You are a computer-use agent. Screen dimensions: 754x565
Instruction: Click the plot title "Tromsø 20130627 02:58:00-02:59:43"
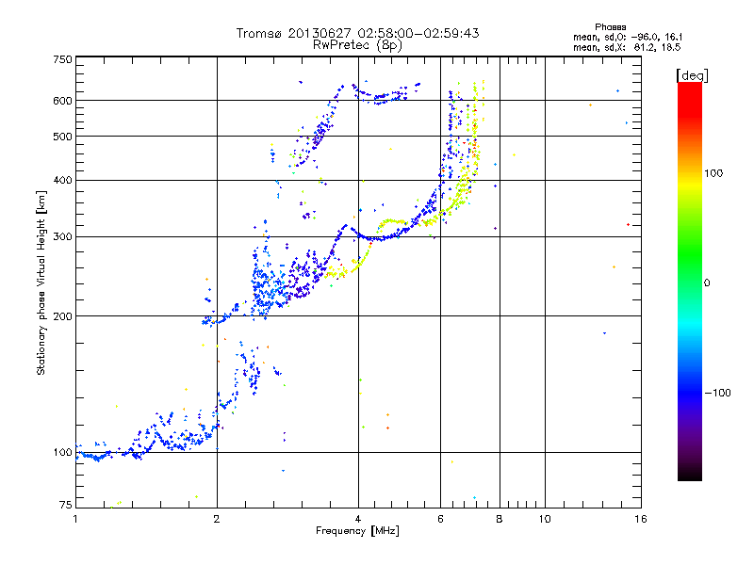[x=357, y=33]
